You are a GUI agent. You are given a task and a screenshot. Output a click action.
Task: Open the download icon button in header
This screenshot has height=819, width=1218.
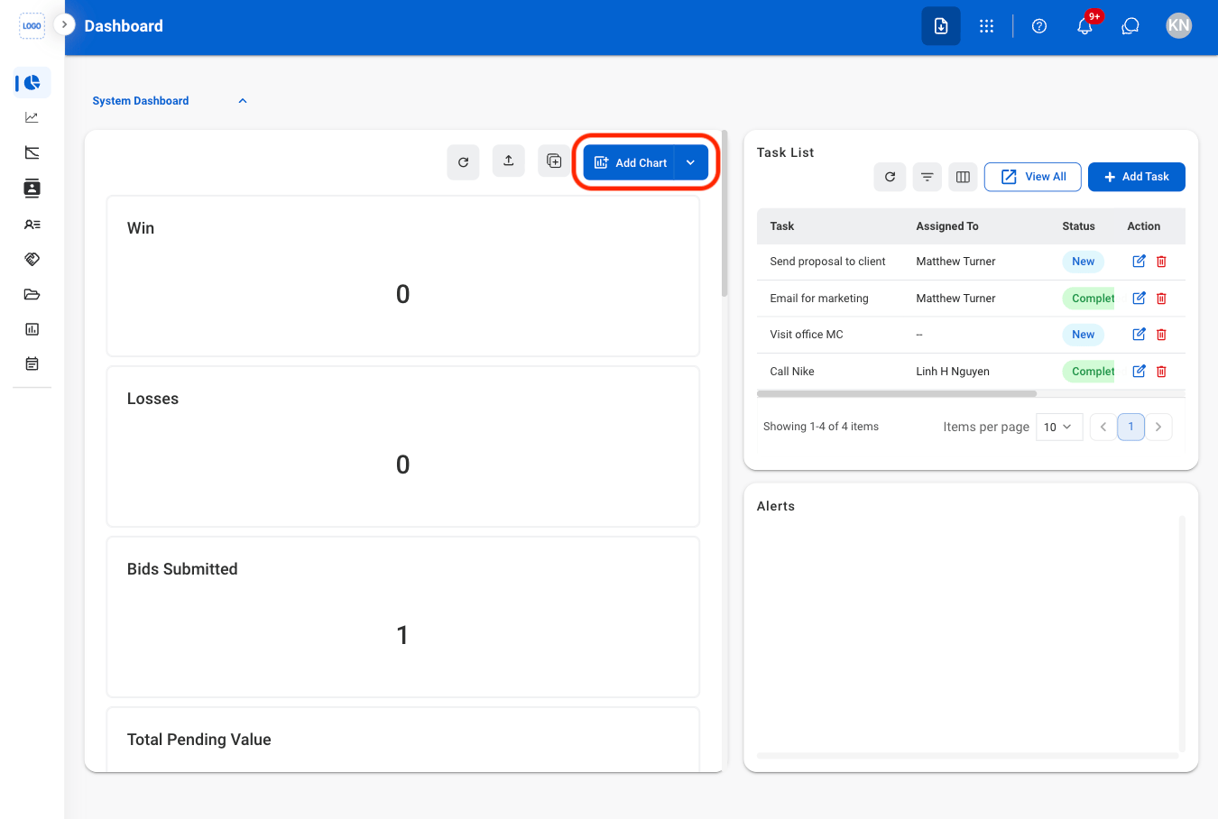941,26
